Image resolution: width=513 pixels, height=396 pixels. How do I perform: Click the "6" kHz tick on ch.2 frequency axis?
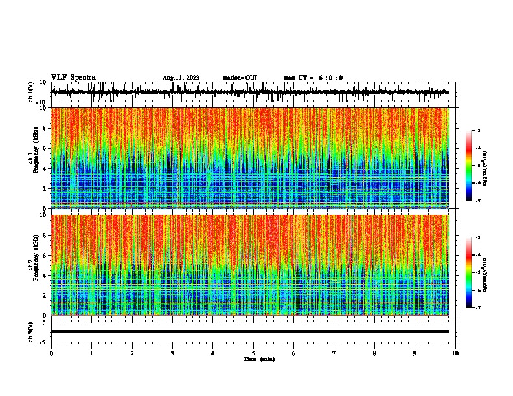(45, 255)
